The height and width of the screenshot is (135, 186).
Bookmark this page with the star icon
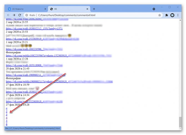160,15
